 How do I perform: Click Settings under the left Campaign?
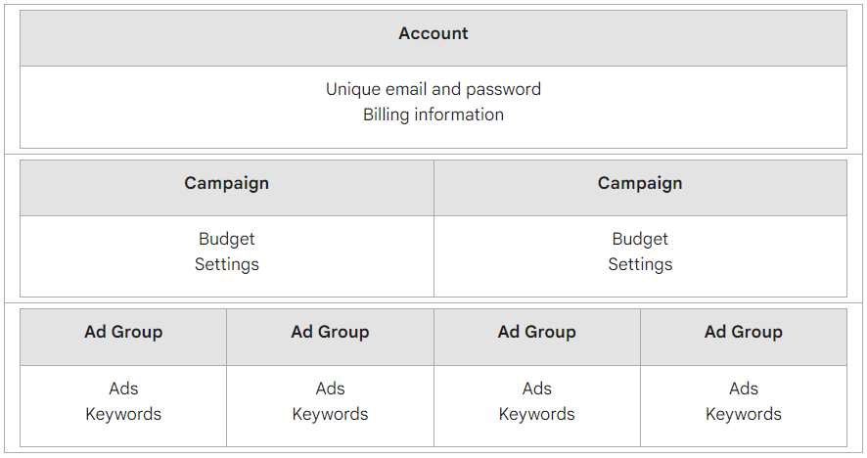coord(226,264)
